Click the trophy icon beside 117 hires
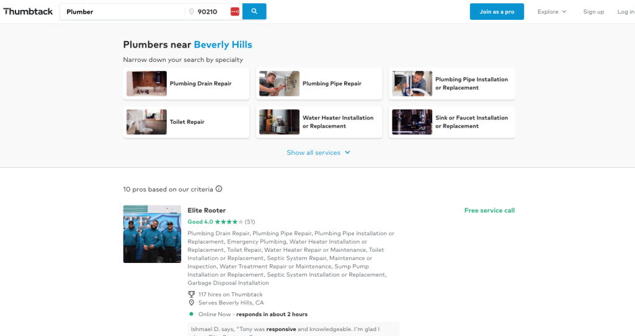This screenshot has width=635, height=336. pos(191,295)
